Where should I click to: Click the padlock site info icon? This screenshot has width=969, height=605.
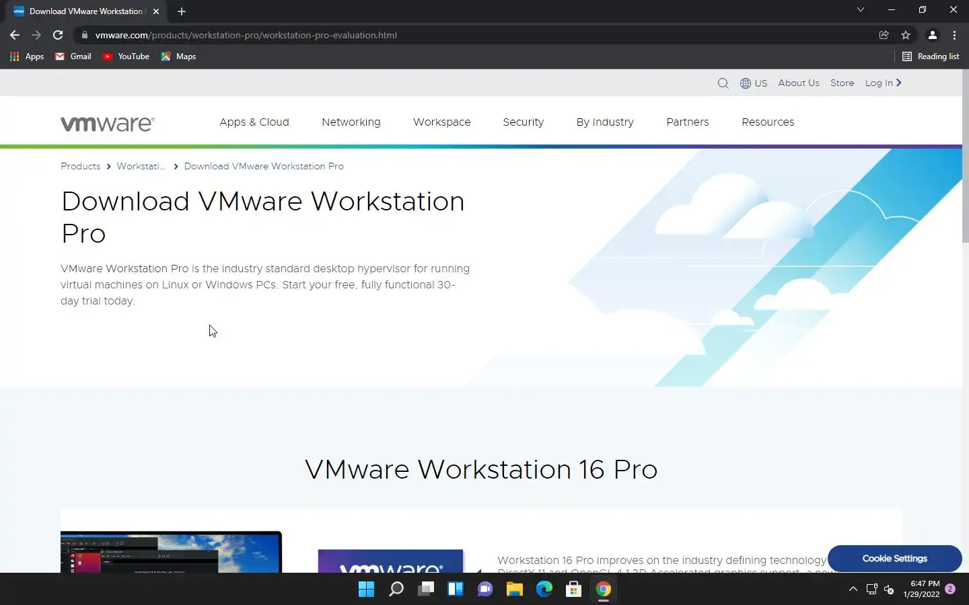tap(84, 35)
